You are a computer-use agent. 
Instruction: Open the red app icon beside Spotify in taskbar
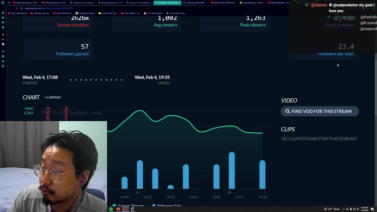[x=118, y=209]
